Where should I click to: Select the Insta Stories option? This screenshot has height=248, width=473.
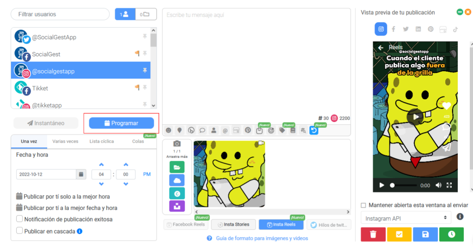tap(233, 224)
